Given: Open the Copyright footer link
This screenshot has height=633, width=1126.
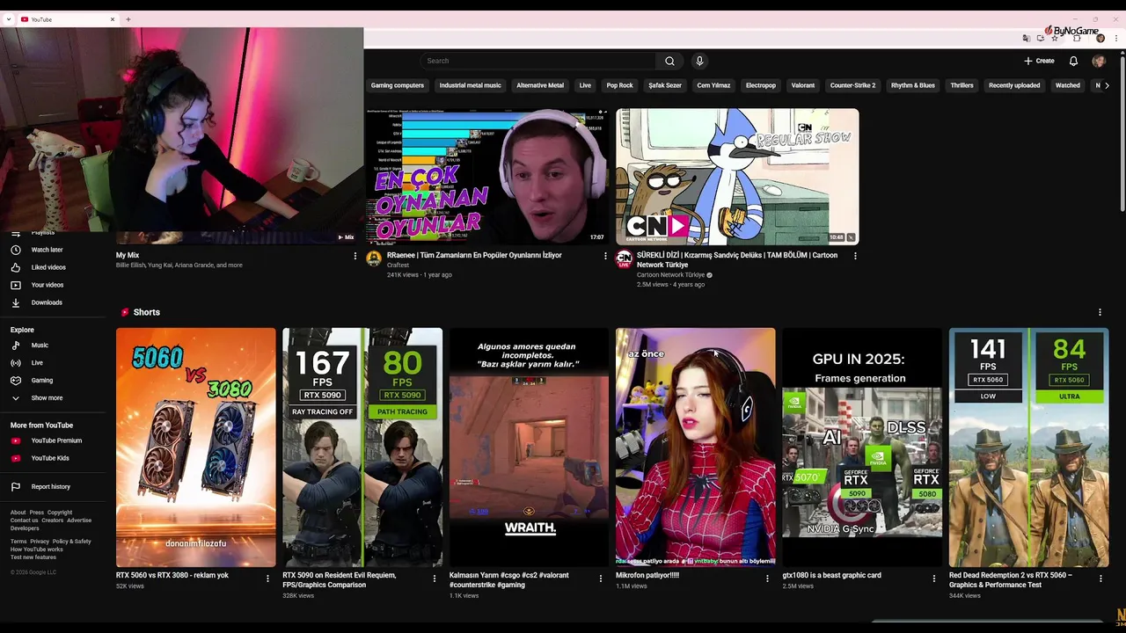Looking at the screenshot, I should click(60, 513).
